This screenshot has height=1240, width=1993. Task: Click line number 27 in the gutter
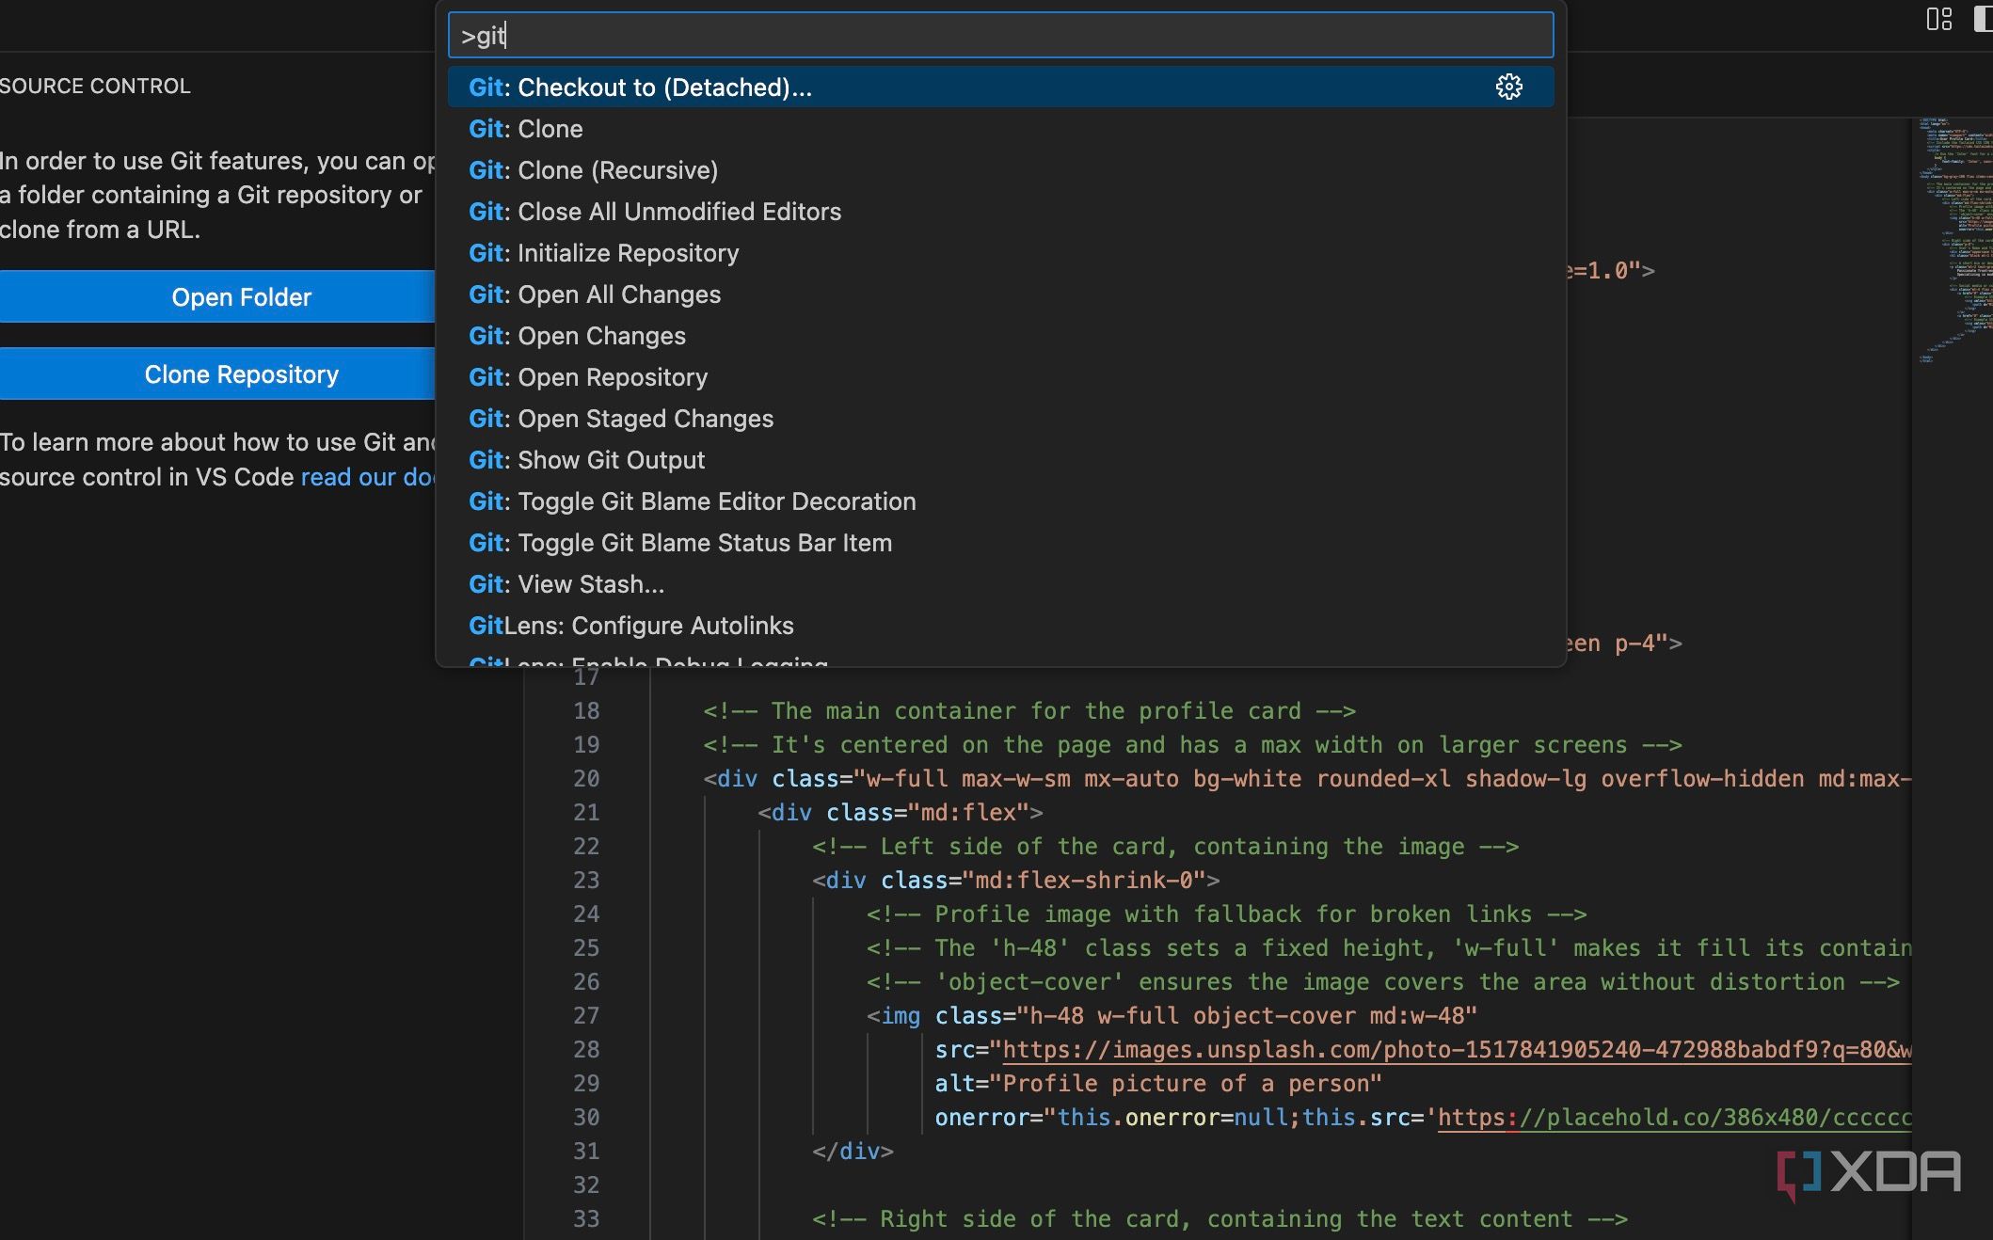[x=586, y=1016]
